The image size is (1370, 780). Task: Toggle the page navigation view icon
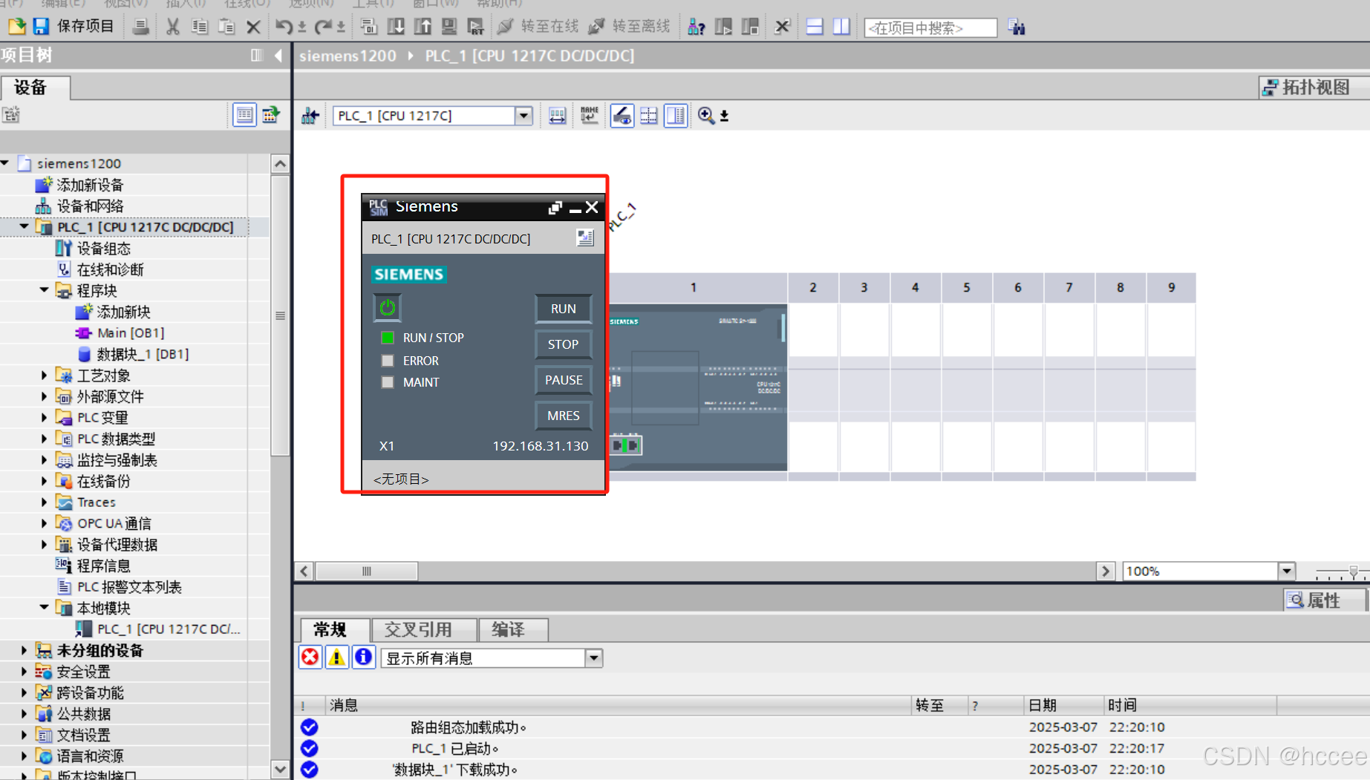tap(649, 116)
